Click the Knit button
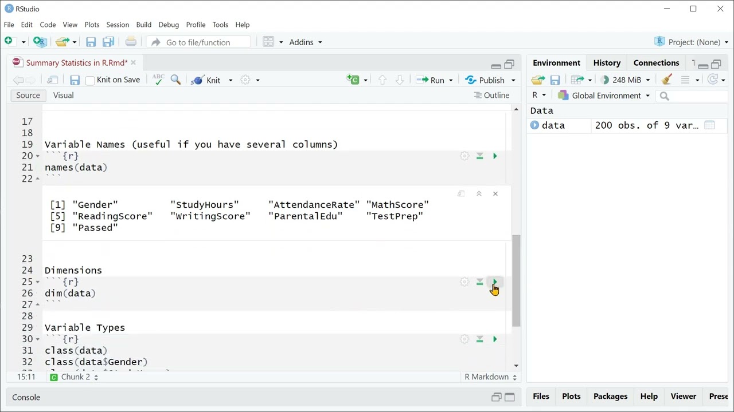The width and height of the screenshot is (734, 412). coord(206,80)
